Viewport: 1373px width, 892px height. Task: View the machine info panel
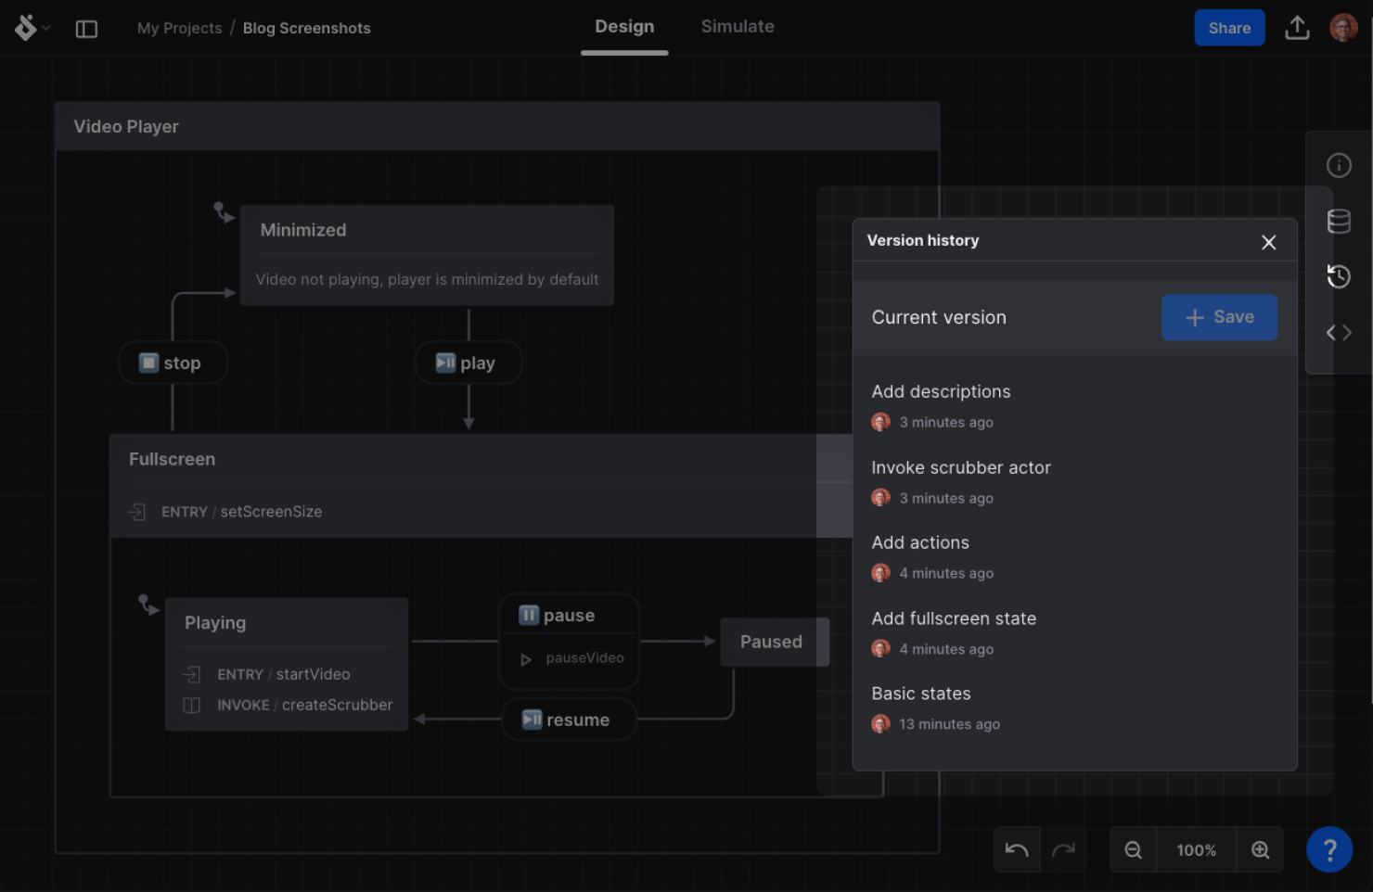point(1338,165)
